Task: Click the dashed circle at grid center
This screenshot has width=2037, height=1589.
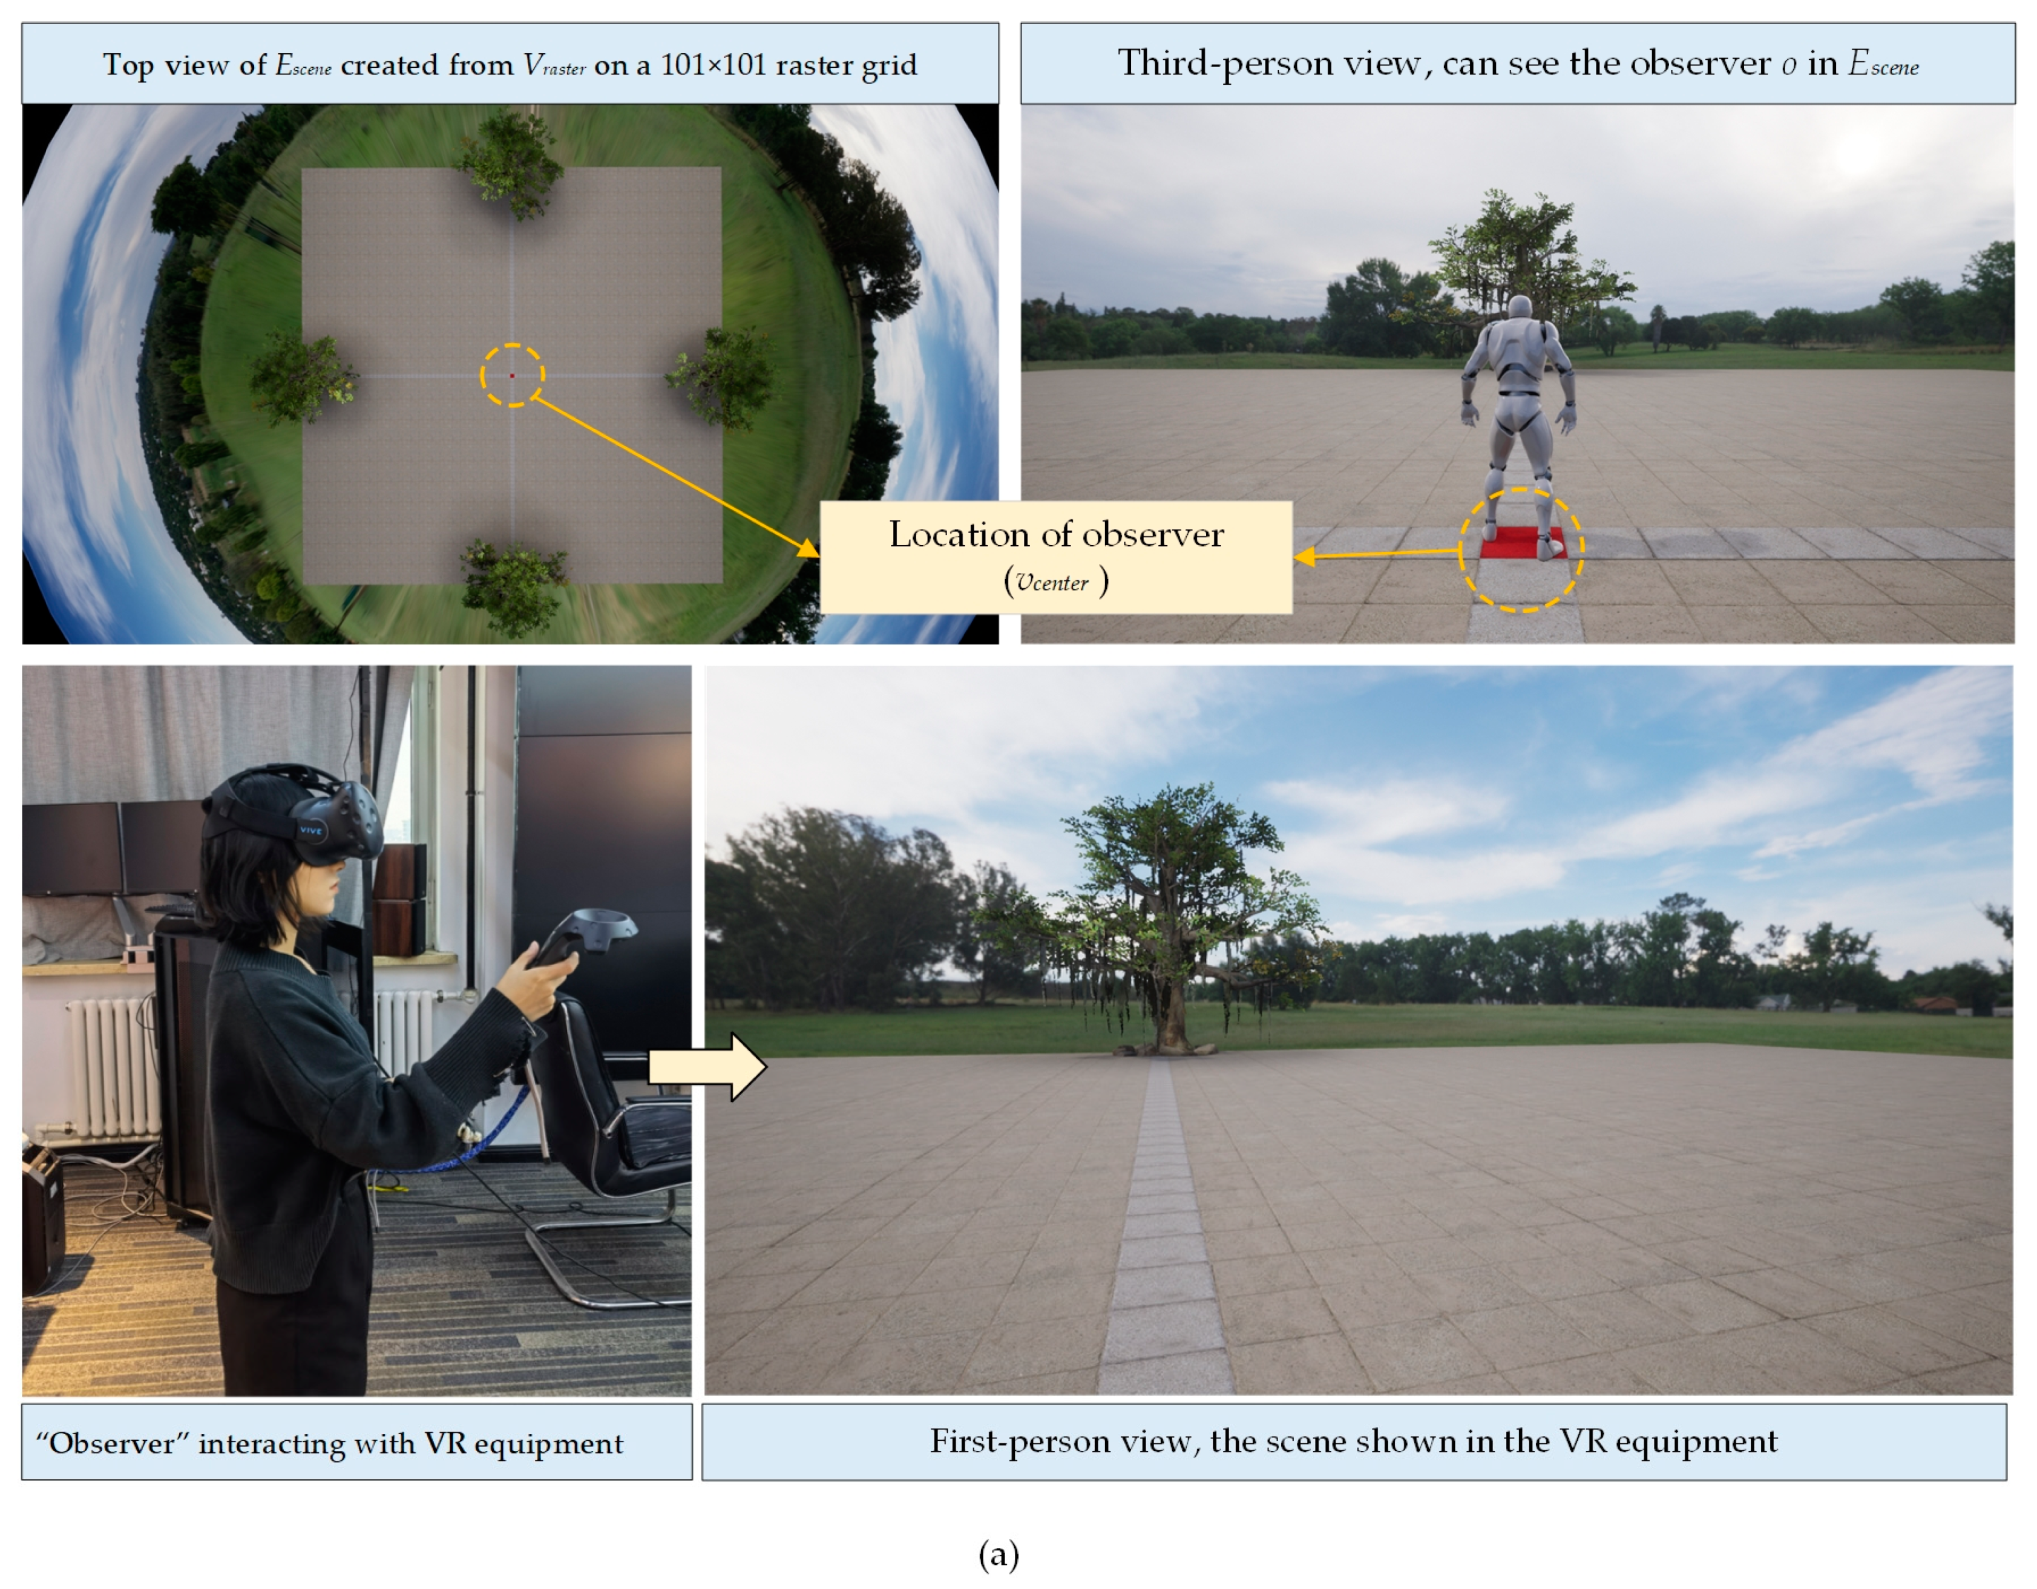Action: click(x=512, y=376)
